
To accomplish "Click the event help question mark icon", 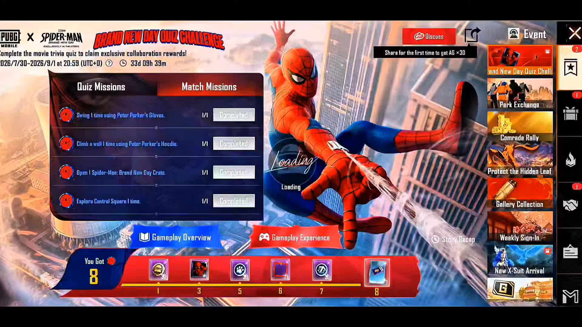I will tap(109, 63).
